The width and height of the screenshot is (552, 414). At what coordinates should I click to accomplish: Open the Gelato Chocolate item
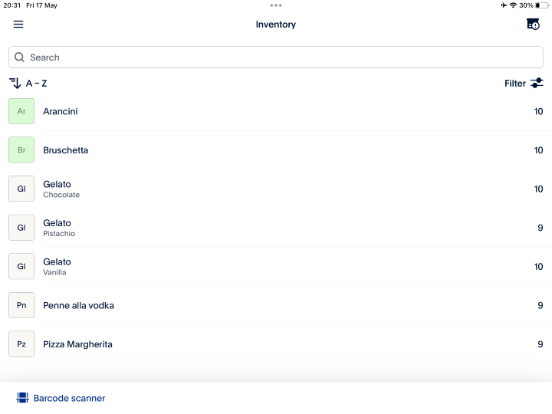pos(61,189)
